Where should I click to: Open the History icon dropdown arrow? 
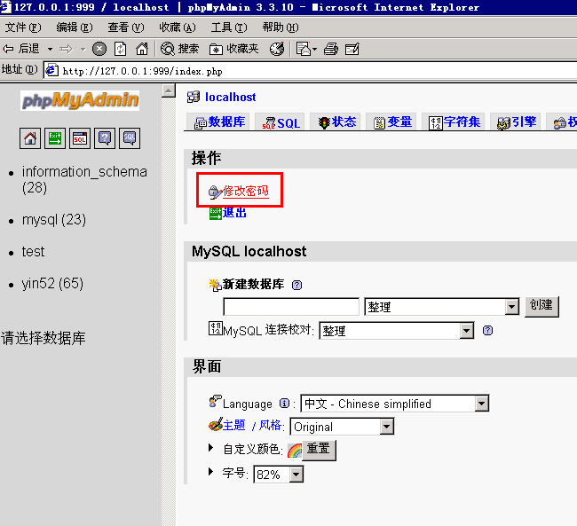pyautogui.click(x=314, y=49)
